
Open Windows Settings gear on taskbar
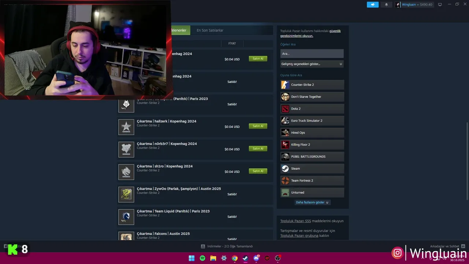point(224,258)
